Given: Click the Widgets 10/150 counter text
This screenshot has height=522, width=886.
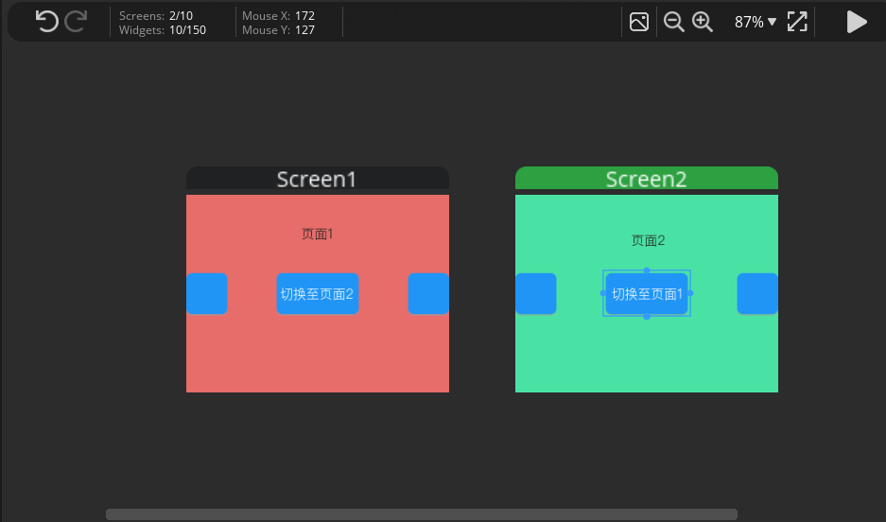Looking at the screenshot, I should pos(163,30).
